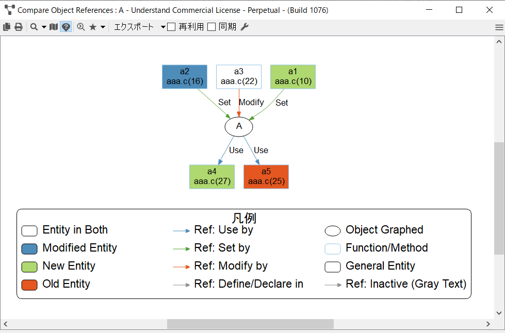Open the zoom dropdown arrow
505x333 pixels.
pyautogui.click(x=44, y=27)
